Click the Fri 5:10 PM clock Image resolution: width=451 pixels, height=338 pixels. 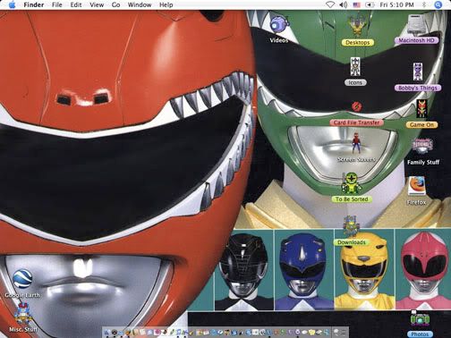396,4
